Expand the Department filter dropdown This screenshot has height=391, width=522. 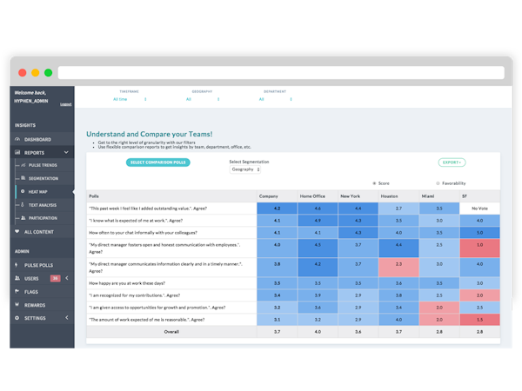point(274,99)
